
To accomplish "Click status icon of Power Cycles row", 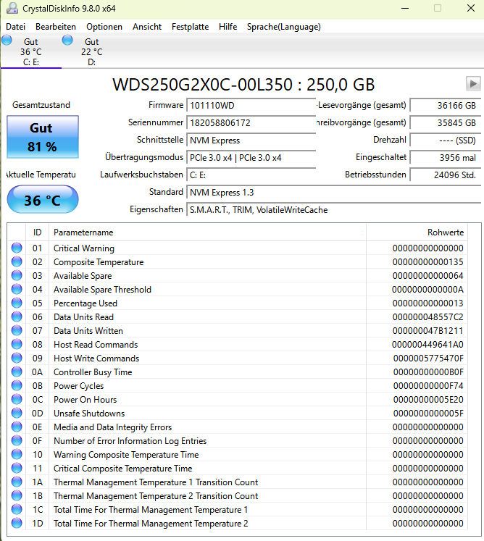I will pyautogui.click(x=17, y=385).
